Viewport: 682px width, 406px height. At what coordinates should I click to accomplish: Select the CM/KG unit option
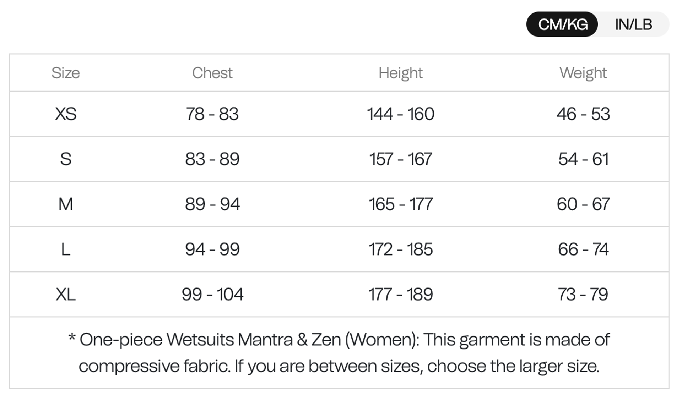(563, 24)
